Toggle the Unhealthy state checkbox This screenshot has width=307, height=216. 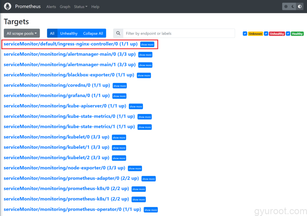[266, 34]
